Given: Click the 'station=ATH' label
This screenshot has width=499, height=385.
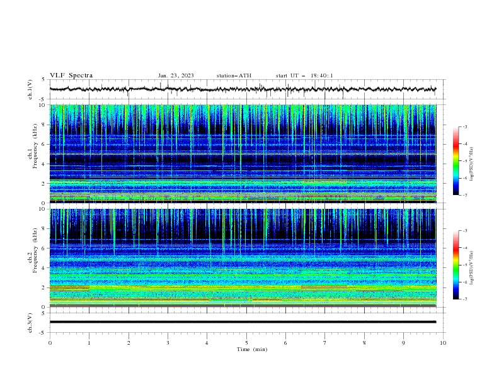Looking at the screenshot, I should pos(234,75).
